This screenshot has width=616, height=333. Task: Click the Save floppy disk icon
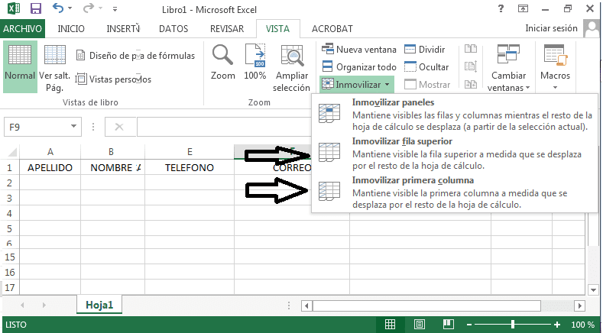pyautogui.click(x=36, y=8)
